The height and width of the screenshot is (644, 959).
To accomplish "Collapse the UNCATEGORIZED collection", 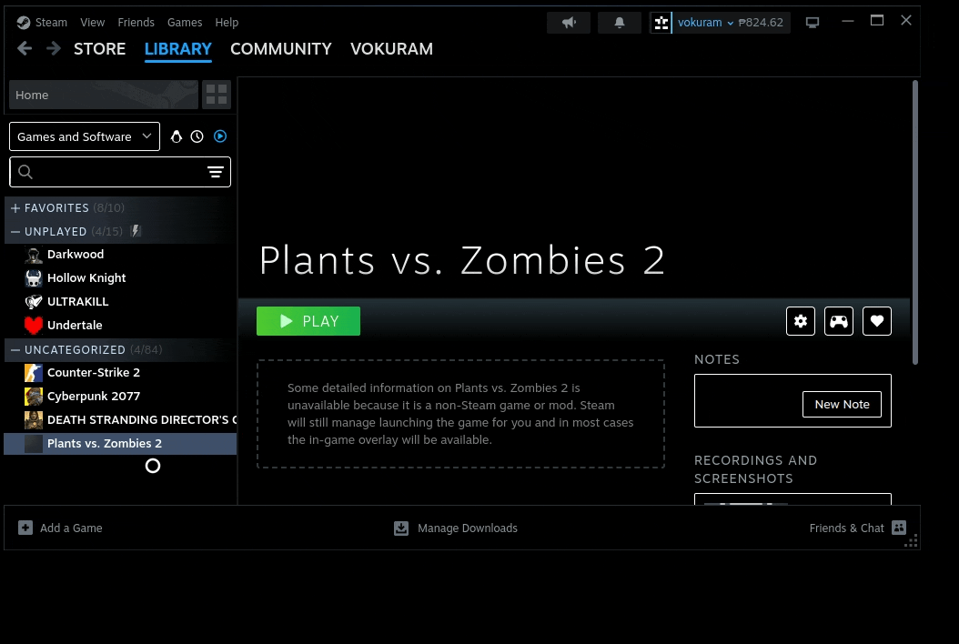I will (x=15, y=350).
